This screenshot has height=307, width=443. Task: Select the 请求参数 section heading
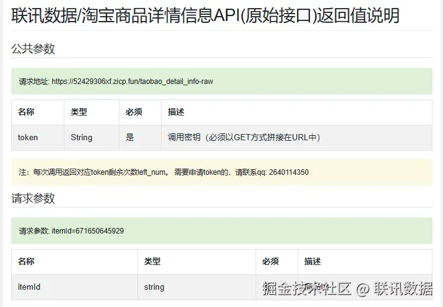point(33,198)
